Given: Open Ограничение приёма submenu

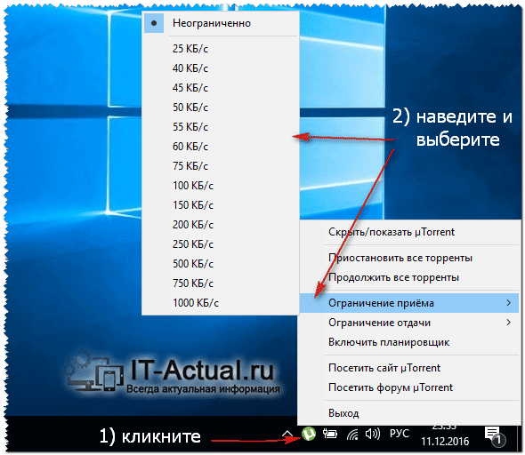Looking at the screenshot, I should coord(409,303).
